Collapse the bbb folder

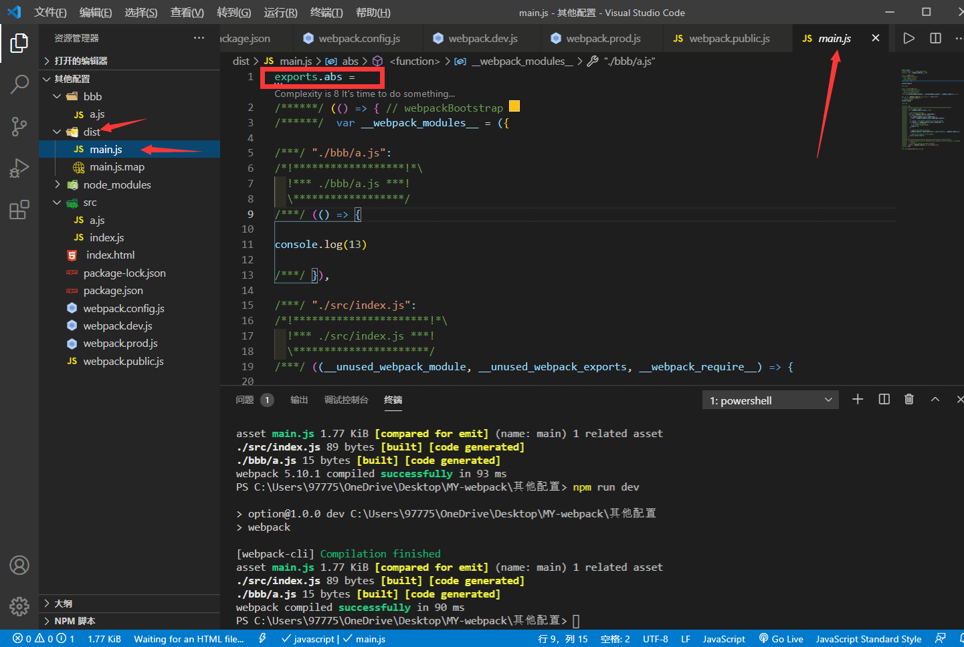(x=129, y=96)
